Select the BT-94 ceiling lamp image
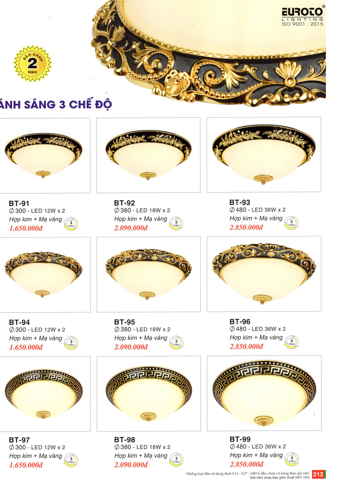 (45, 275)
